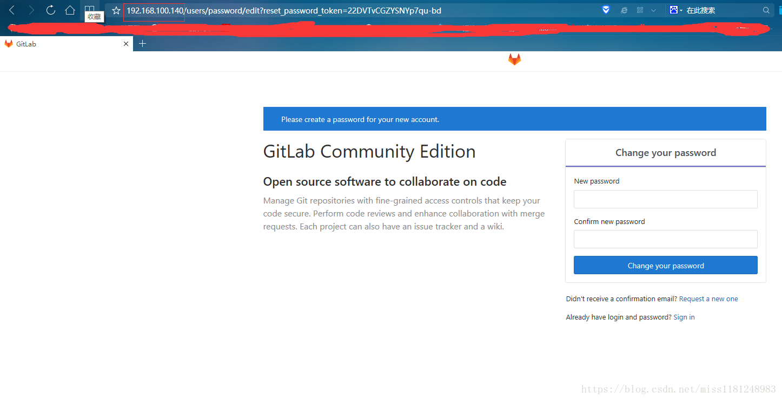Image resolution: width=782 pixels, height=400 pixels.
Task: Focus the Confirm new password field
Action: pos(665,239)
